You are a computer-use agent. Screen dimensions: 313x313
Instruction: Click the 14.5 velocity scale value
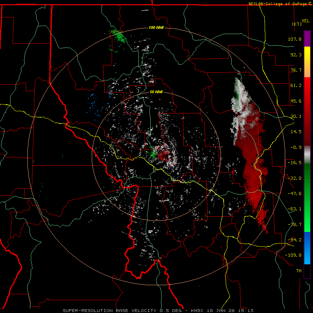[296, 132]
